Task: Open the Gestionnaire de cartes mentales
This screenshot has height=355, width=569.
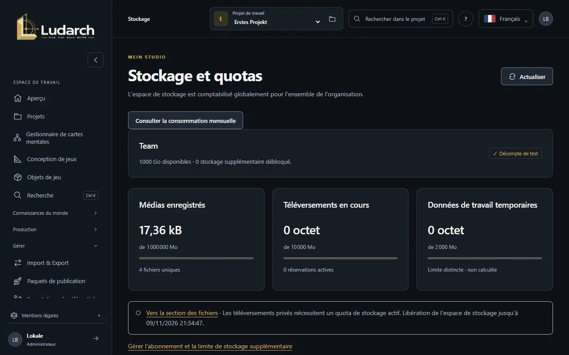Action: click(56, 138)
